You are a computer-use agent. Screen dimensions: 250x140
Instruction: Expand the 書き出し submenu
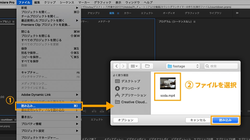coord(49,117)
